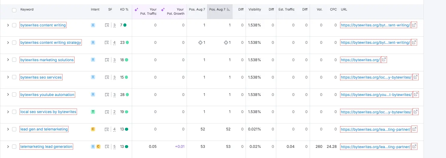Open the bytewrites youtube automation keyword link
446x158 pixels.
(x=47, y=94)
